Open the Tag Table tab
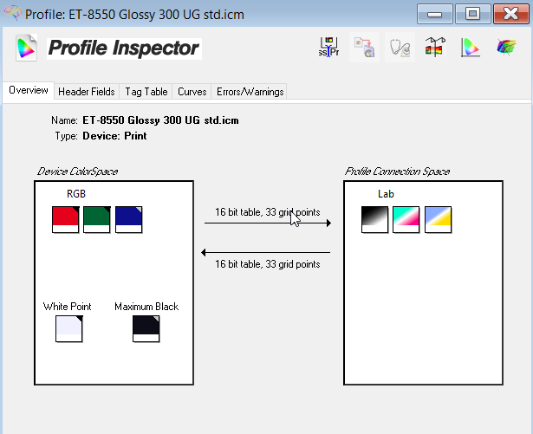The image size is (533, 434). point(146,92)
